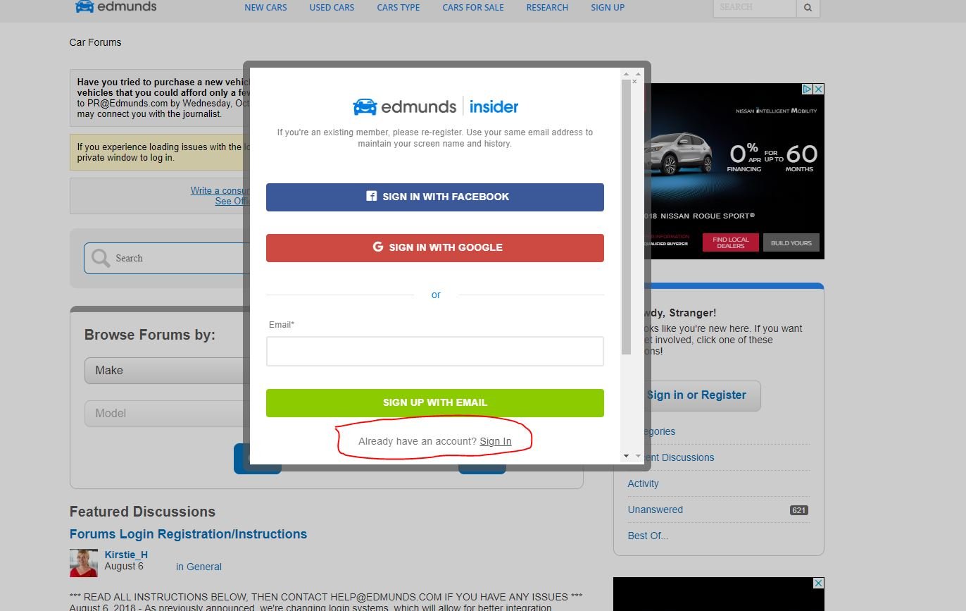Viewport: 966px width, 611px height.
Task: Click the 'Featured Discussions' heading
Action: click(142, 512)
